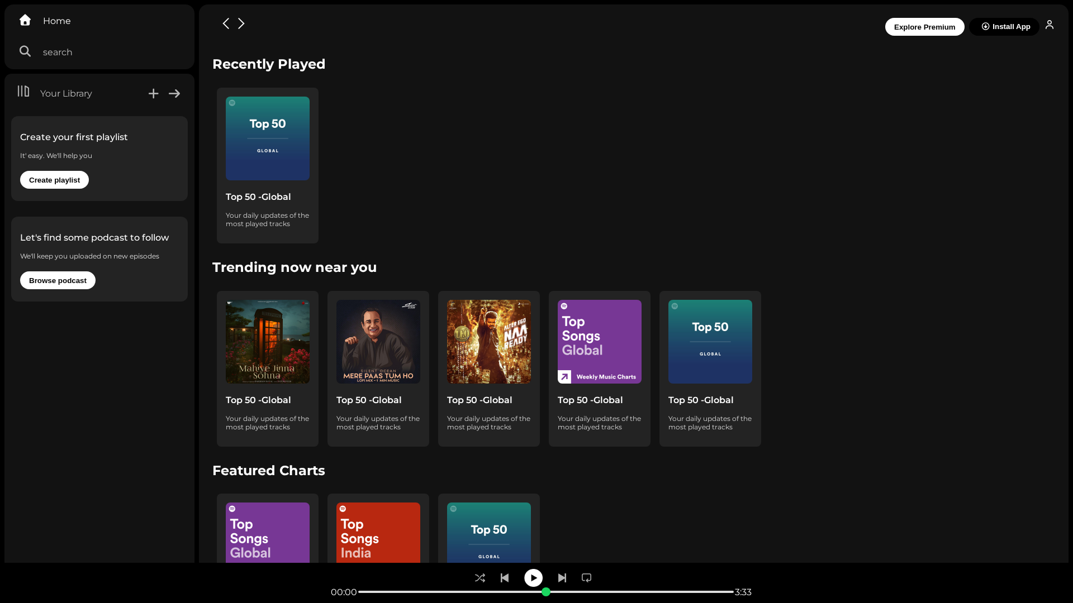Image resolution: width=1073 pixels, height=603 pixels.
Task: Click the Featured Charts heading
Action: [x=269, y=471]
